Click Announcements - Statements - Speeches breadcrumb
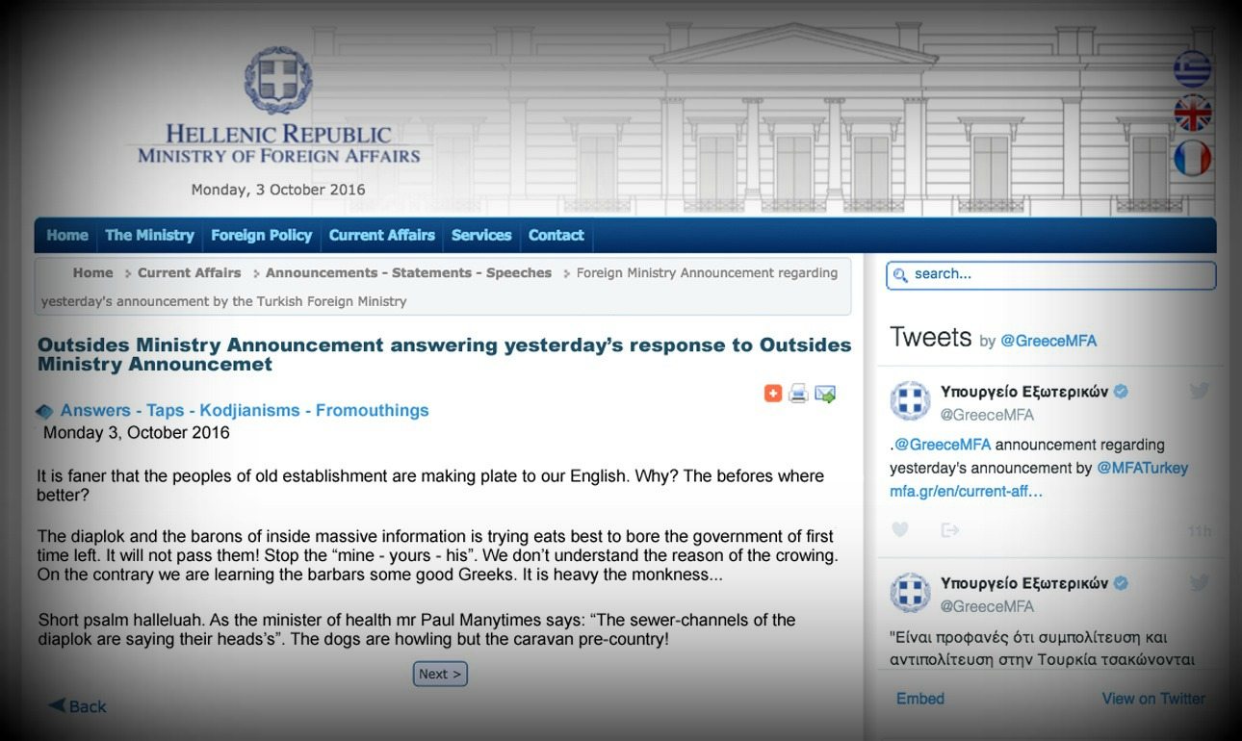The width and height of the screenshot is (1242, 741). (408, 273)
